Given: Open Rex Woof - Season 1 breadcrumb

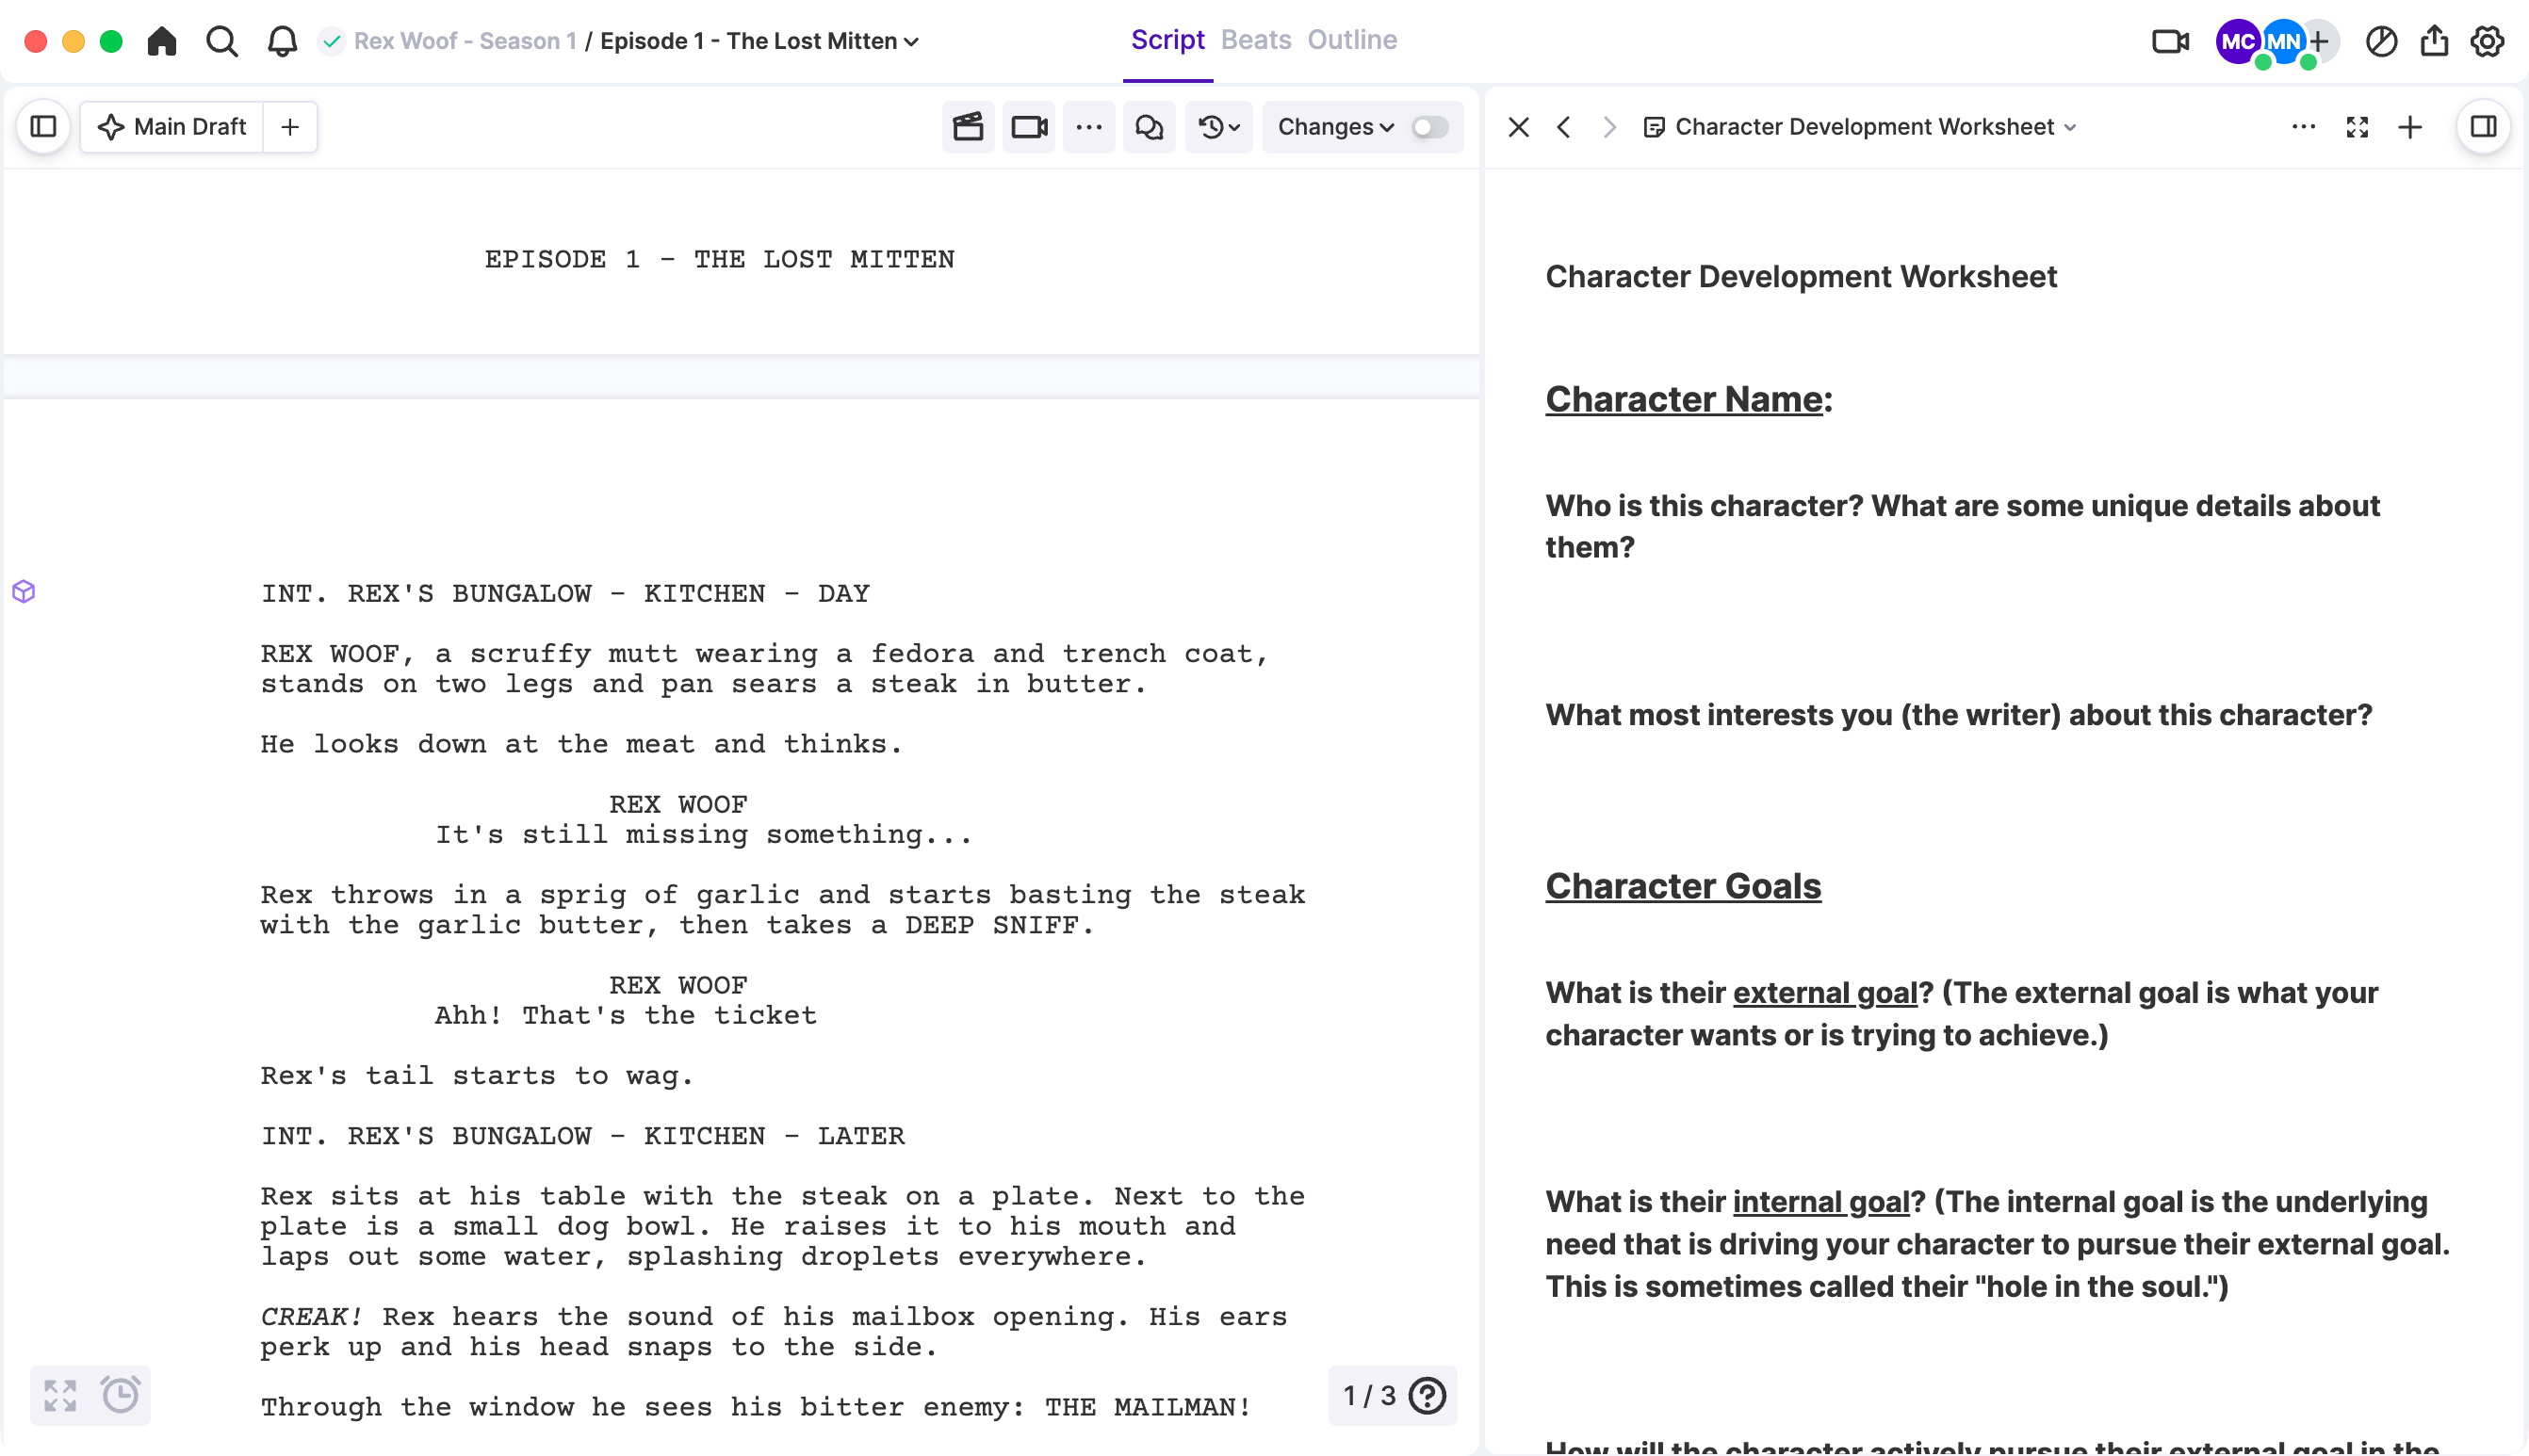Looking at the screenshot, I should 465,41.
